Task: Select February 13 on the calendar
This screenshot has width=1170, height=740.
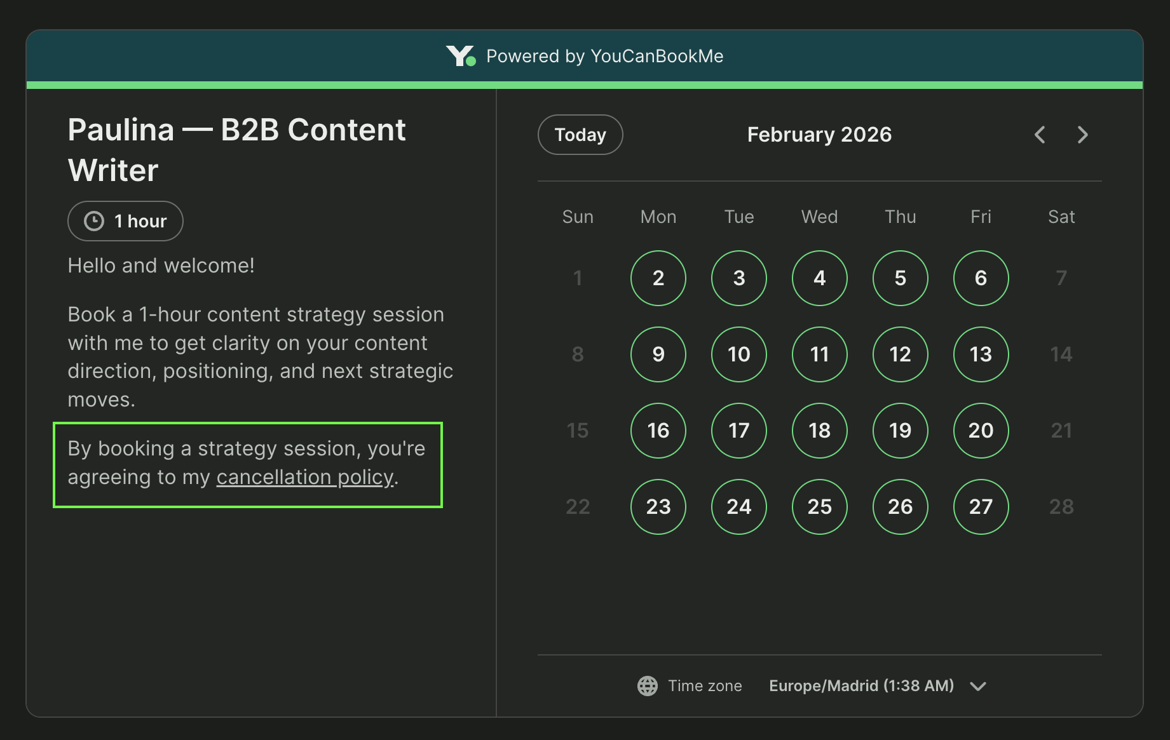Action: pyautogui.click(x=981, y=354)
